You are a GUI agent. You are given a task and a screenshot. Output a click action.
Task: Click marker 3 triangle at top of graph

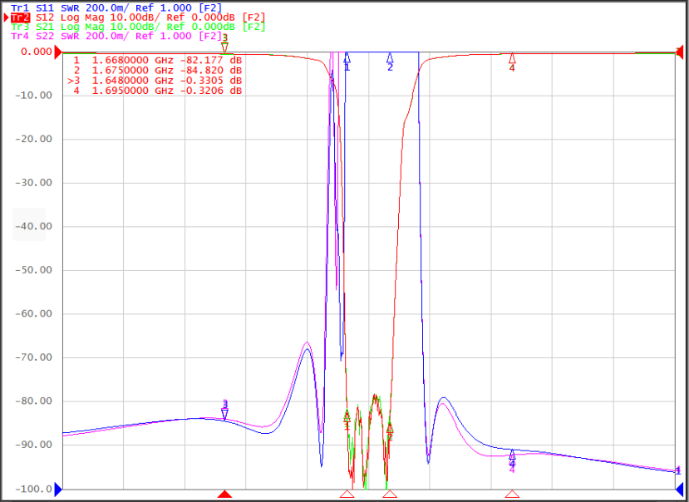point(224,47)
